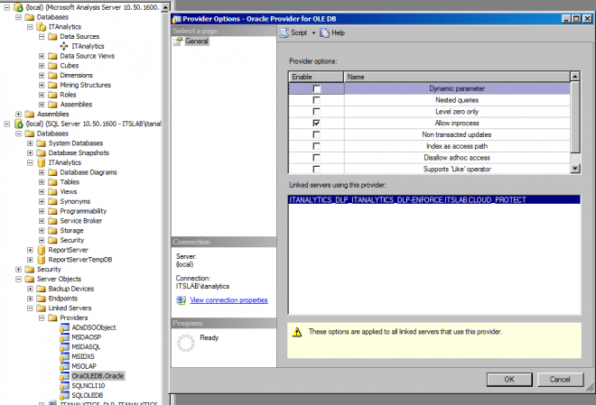Click the SQLOLEDB provider icon
The image size is (596, 405).
tap(65, 395)
